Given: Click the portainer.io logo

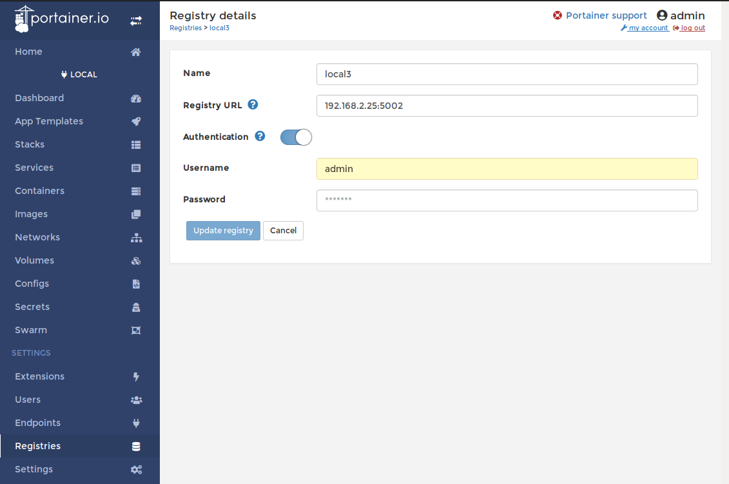Looking at the screenshot, I should click(x=61, y=18).
